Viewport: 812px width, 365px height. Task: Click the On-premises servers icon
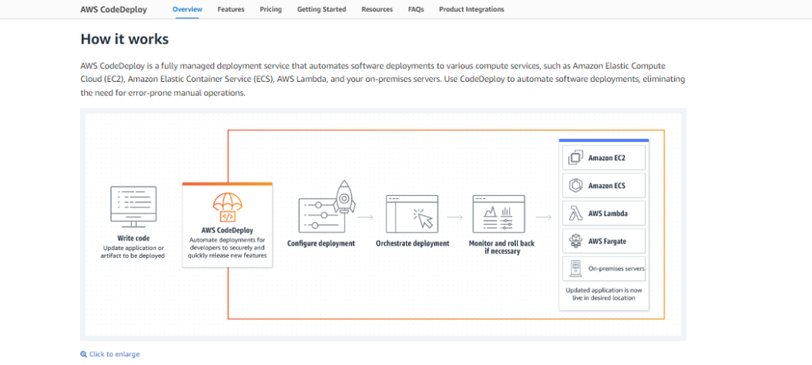pyautogui.click(x=576, y=268)
